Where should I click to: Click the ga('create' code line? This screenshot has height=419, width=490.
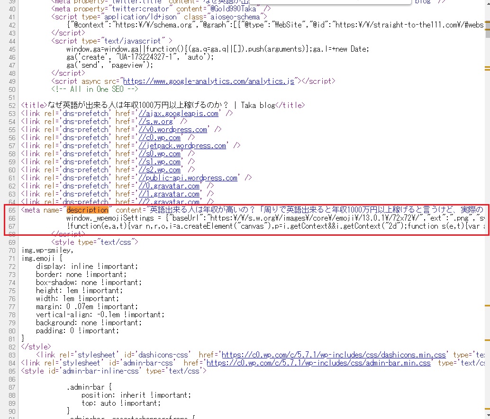click(x=140, y=57)
